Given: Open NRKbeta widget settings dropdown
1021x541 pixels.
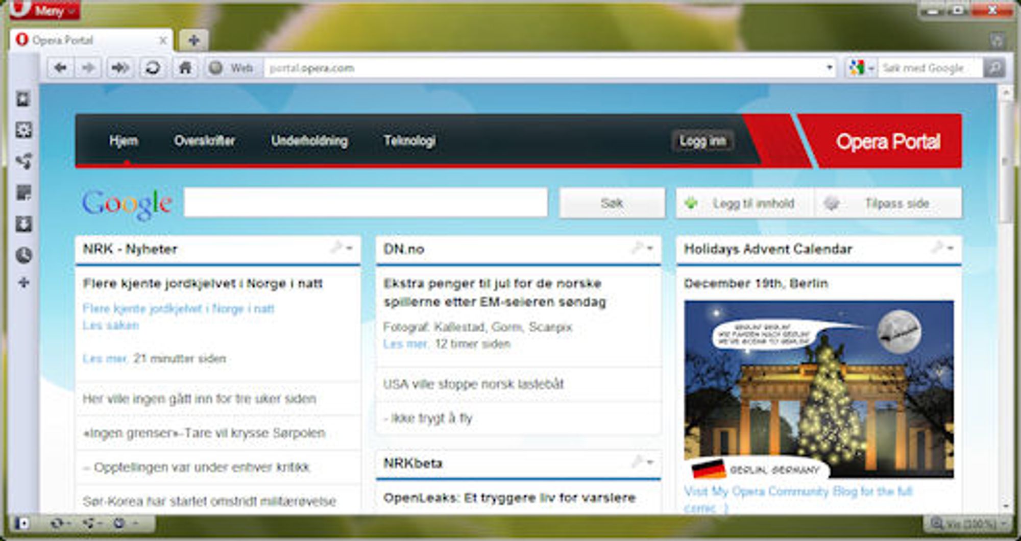Looking at the screenshot, I should [x=643, y=462].
